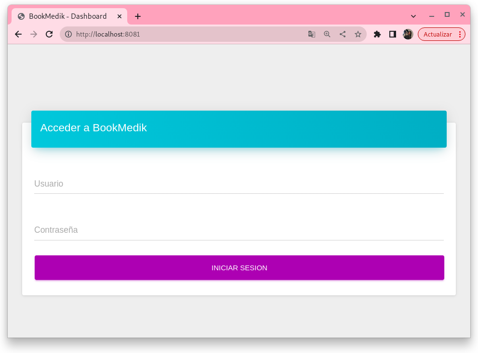Image resolution: width=478 pixels, height=353 pixels.
Task: View site information icon in address bar
Action: pos(68,34)
